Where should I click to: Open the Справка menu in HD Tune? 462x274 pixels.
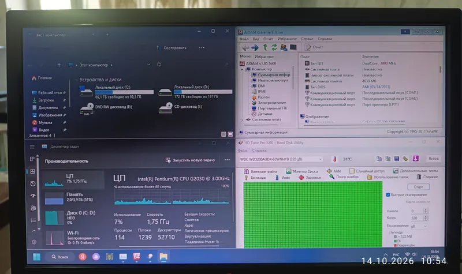pyautogui.click(x=259, y=151)
